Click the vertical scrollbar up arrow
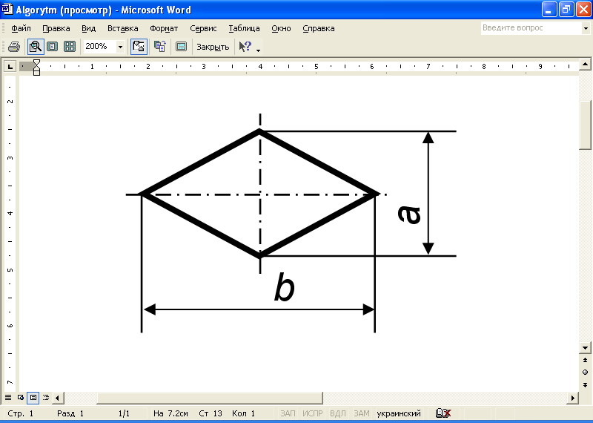 [x=585, y=65]
